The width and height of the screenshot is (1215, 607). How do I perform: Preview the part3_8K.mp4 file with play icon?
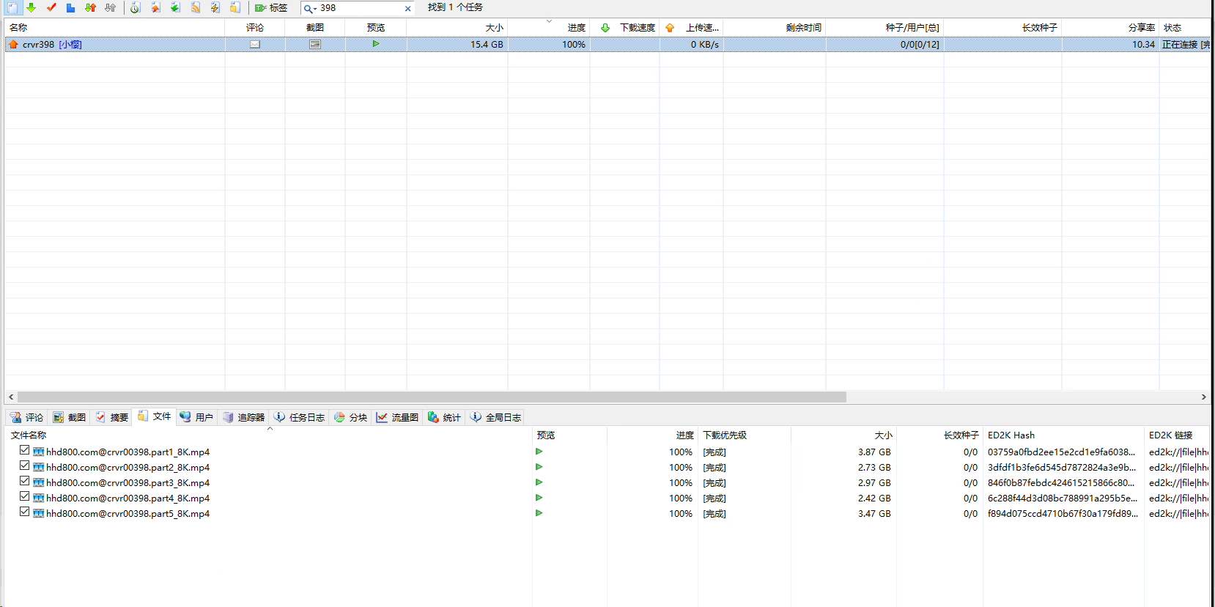(539, 482)
